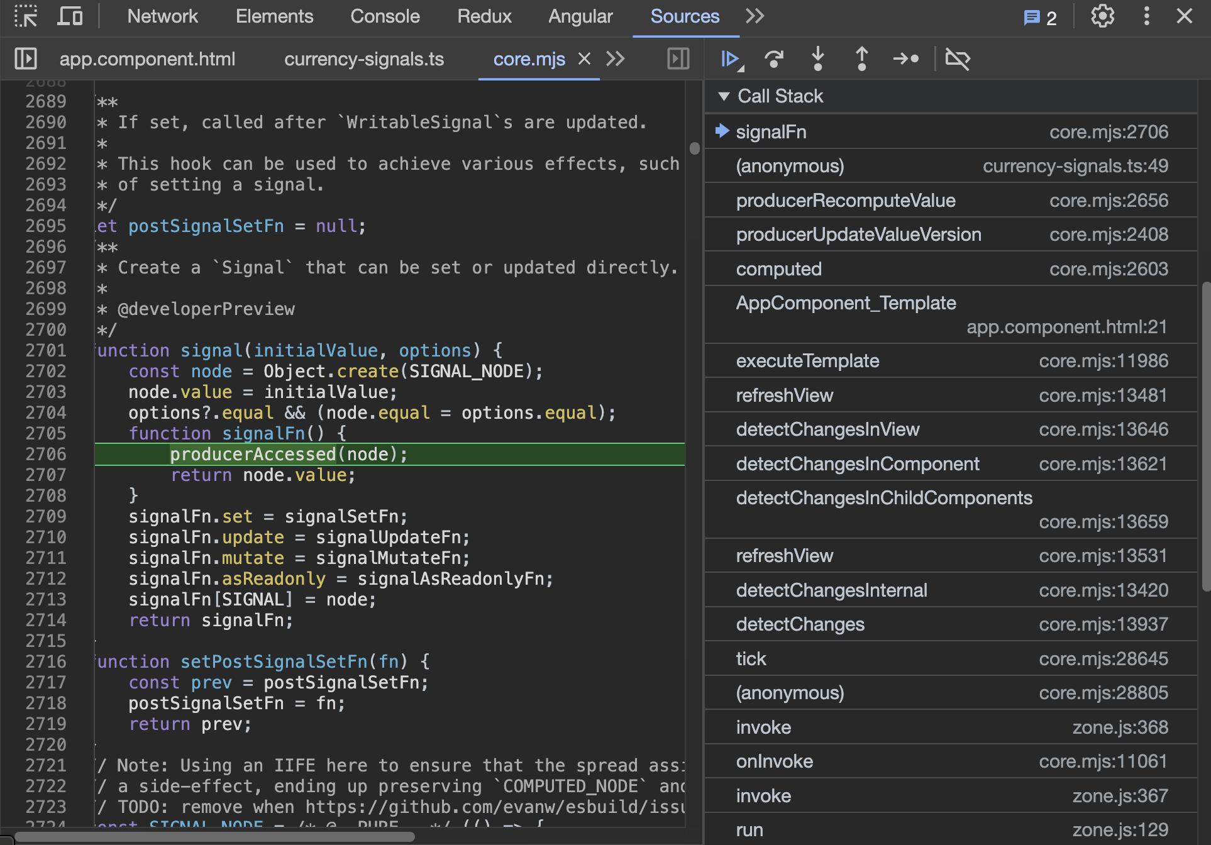This screenshot has height=845, width=1211.
Task: Select producerRecomputeValue call stack frame
Action: coord(845,201)
